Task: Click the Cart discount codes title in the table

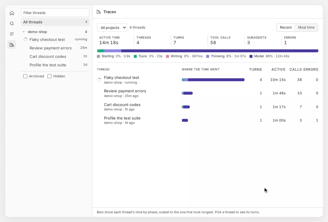Action: (122, 105)
